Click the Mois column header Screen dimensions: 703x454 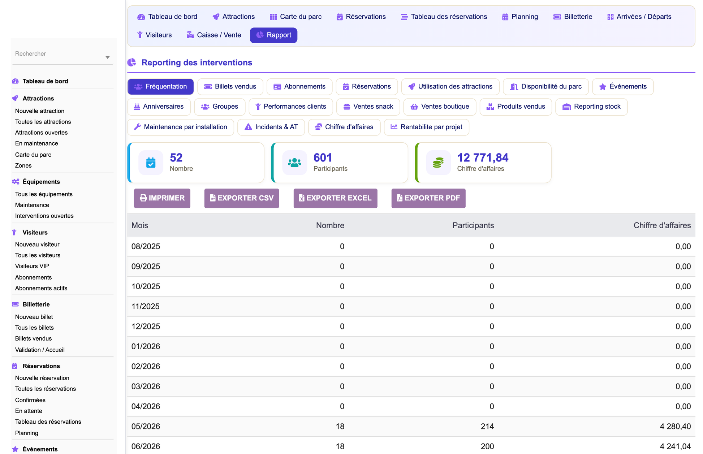click(x=140, y=225)
